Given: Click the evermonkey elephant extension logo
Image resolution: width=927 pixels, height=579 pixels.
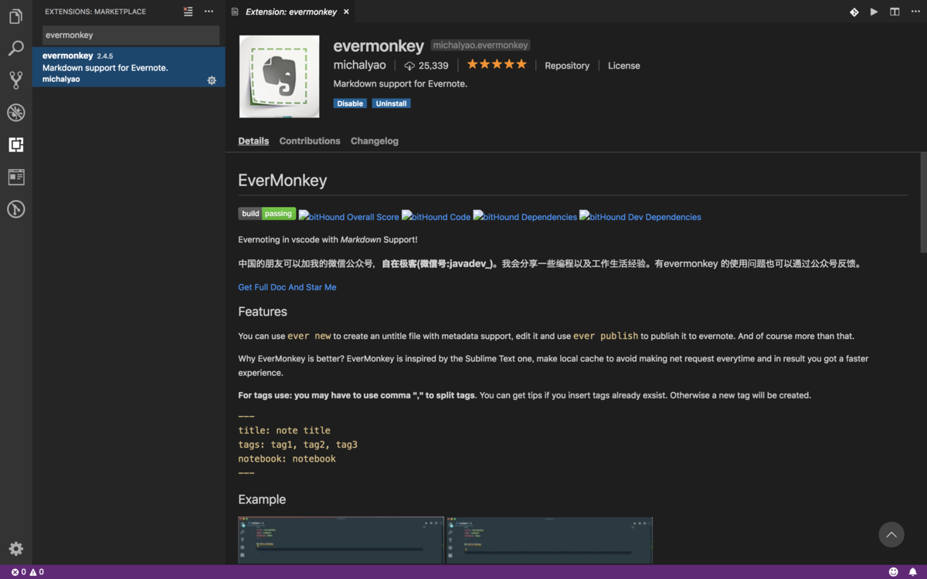Looking at the screenshot, I should coord(279,76).
